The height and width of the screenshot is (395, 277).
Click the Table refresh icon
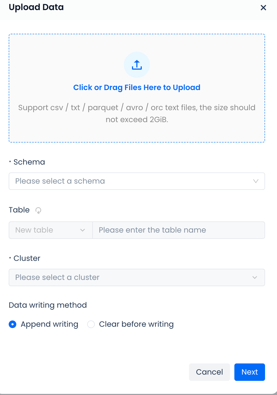38,210
